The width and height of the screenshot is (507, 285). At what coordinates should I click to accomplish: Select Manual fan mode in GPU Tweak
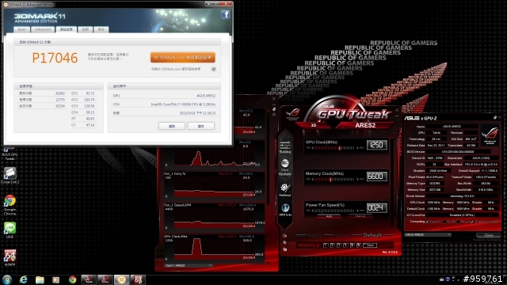click(360, 216)
